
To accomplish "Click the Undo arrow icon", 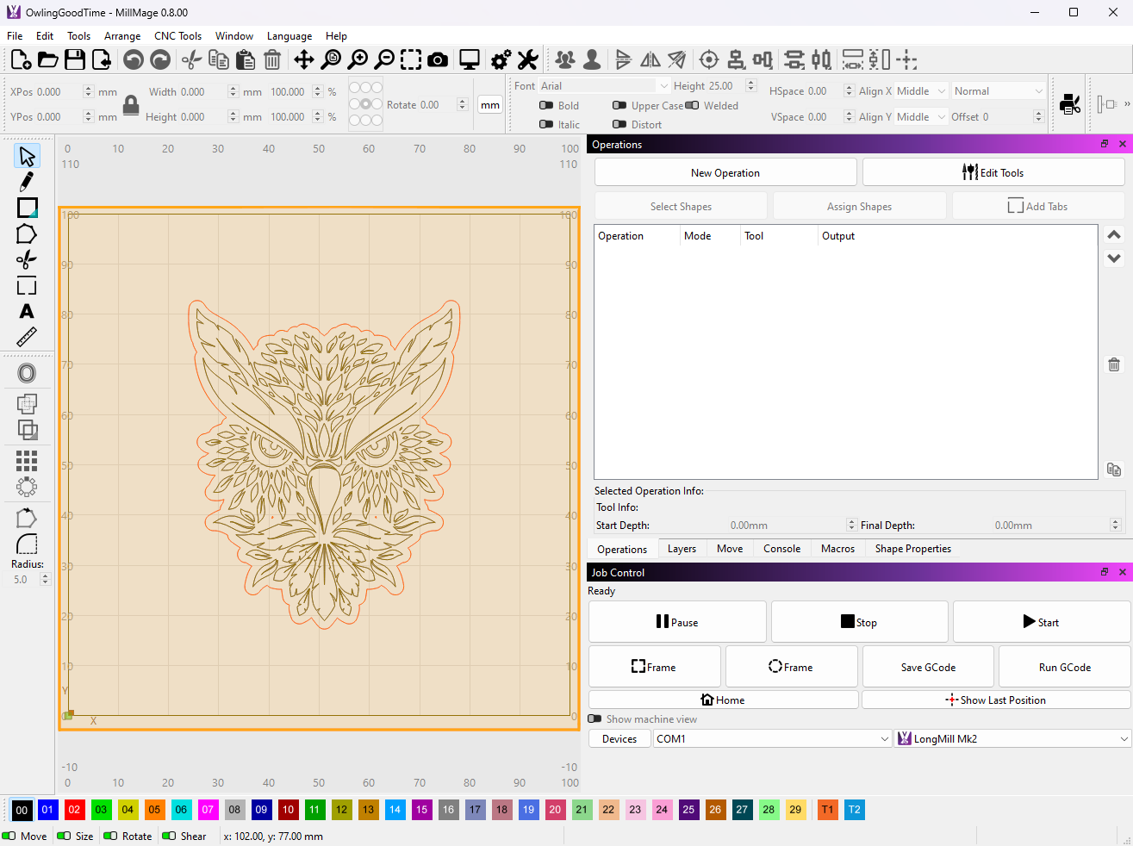I will click(x=133, y=59).
